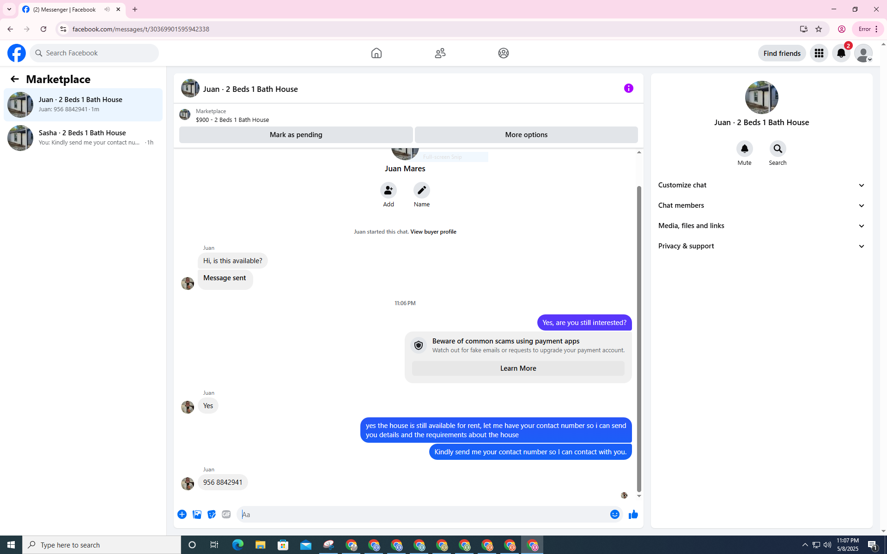Open Microsoft Store from the taskbar
This screenshot has width=887, height=554.
(283, 545)
